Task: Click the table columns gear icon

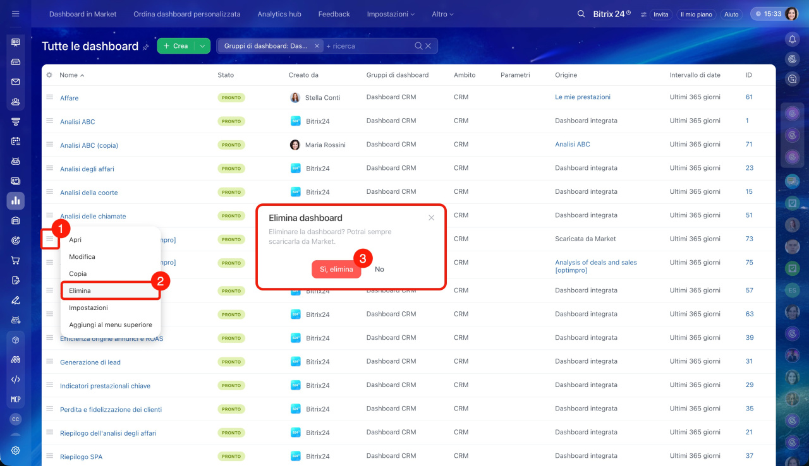Action: click(x=49, y=75)
